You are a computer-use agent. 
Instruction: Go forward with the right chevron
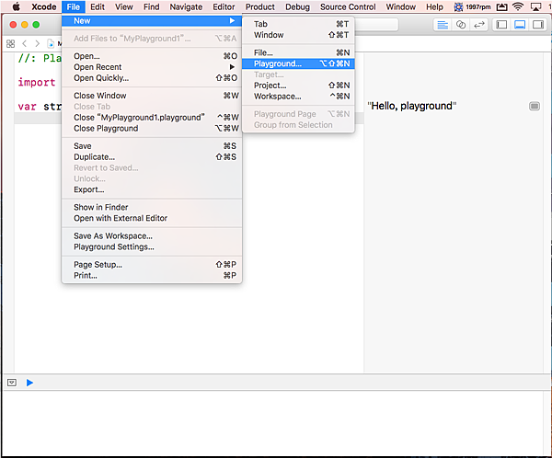(x=37, y=43)
